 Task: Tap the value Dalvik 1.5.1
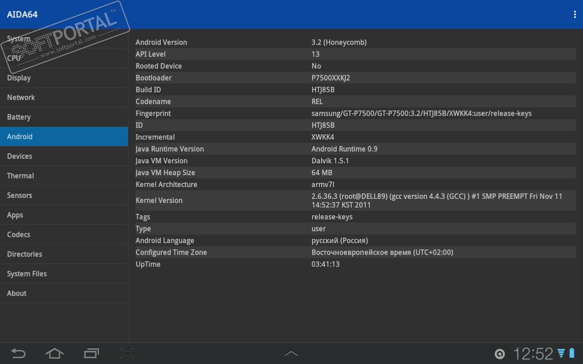pyautogui.click(x=330, y=161)
